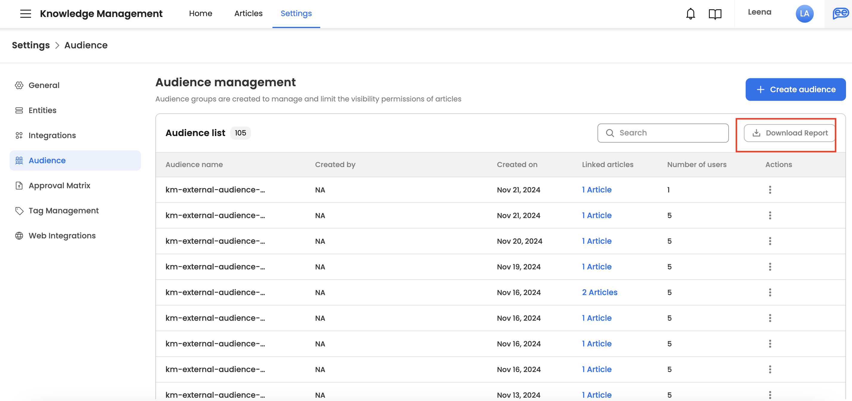Open actions menu for Nov 20, 2024 row

(770, 241)
